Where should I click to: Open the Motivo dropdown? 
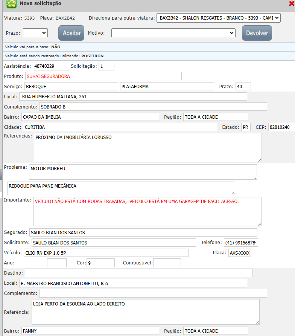click(x=173, y=33)
